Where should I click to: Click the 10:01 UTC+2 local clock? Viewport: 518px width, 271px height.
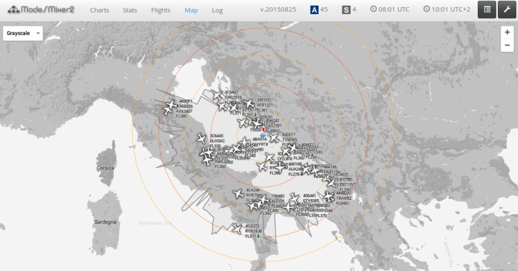click(x=447, y=9)
